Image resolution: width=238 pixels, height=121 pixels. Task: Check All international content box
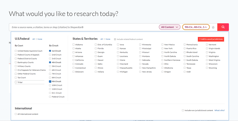[16, 114]
